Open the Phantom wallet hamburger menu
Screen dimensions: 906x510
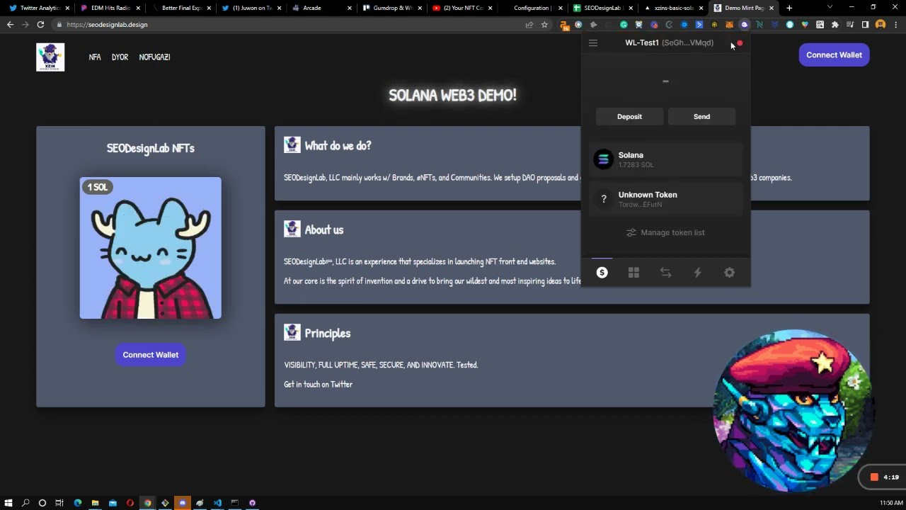(593, 42)
